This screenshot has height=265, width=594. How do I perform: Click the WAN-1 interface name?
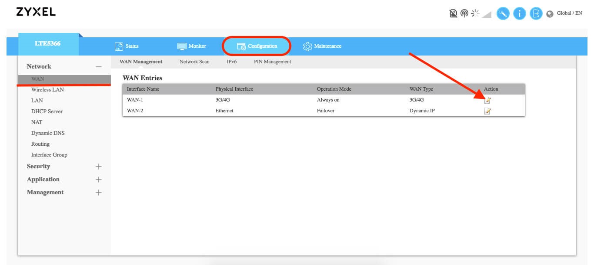pos(135,100)
